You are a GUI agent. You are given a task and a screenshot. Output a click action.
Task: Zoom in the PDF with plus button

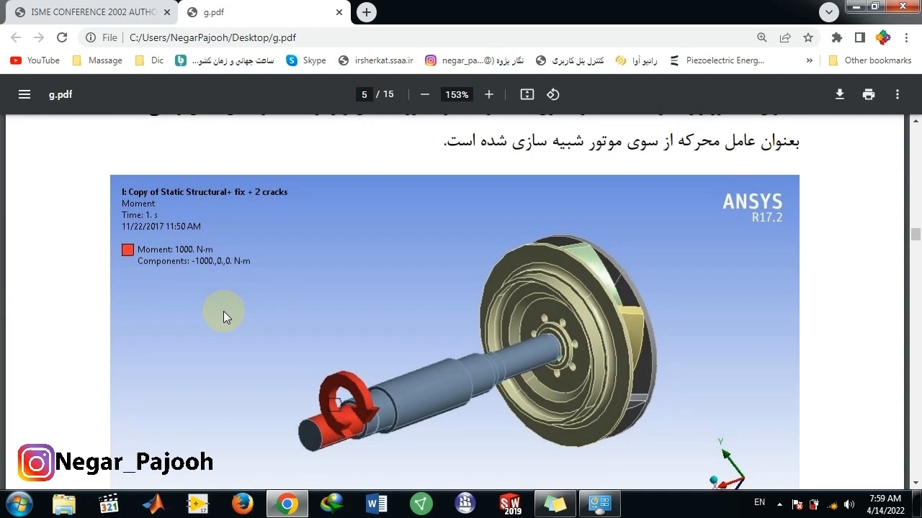489,94
